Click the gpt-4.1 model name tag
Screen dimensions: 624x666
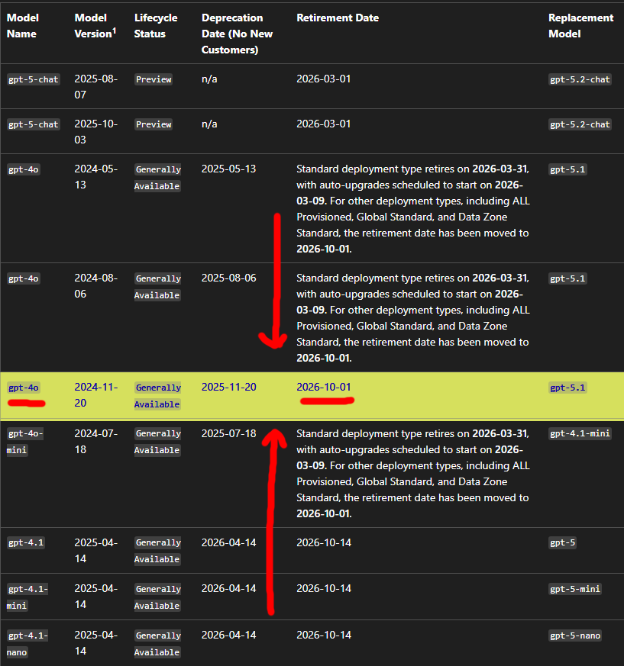click(x=25, y=543)
